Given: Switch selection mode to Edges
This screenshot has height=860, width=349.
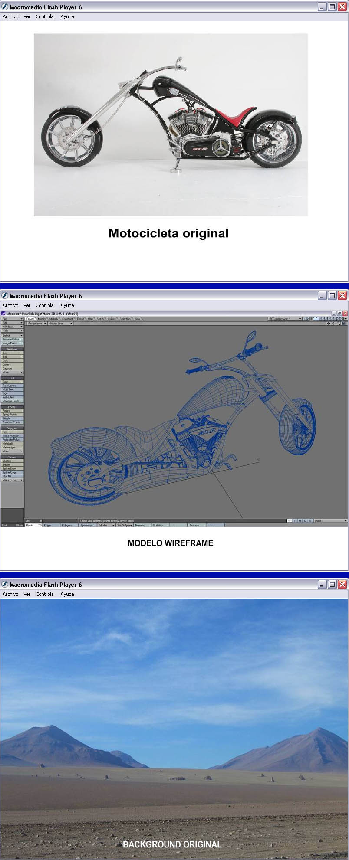Looking at the screenshot, I should (x=51, y=525).
